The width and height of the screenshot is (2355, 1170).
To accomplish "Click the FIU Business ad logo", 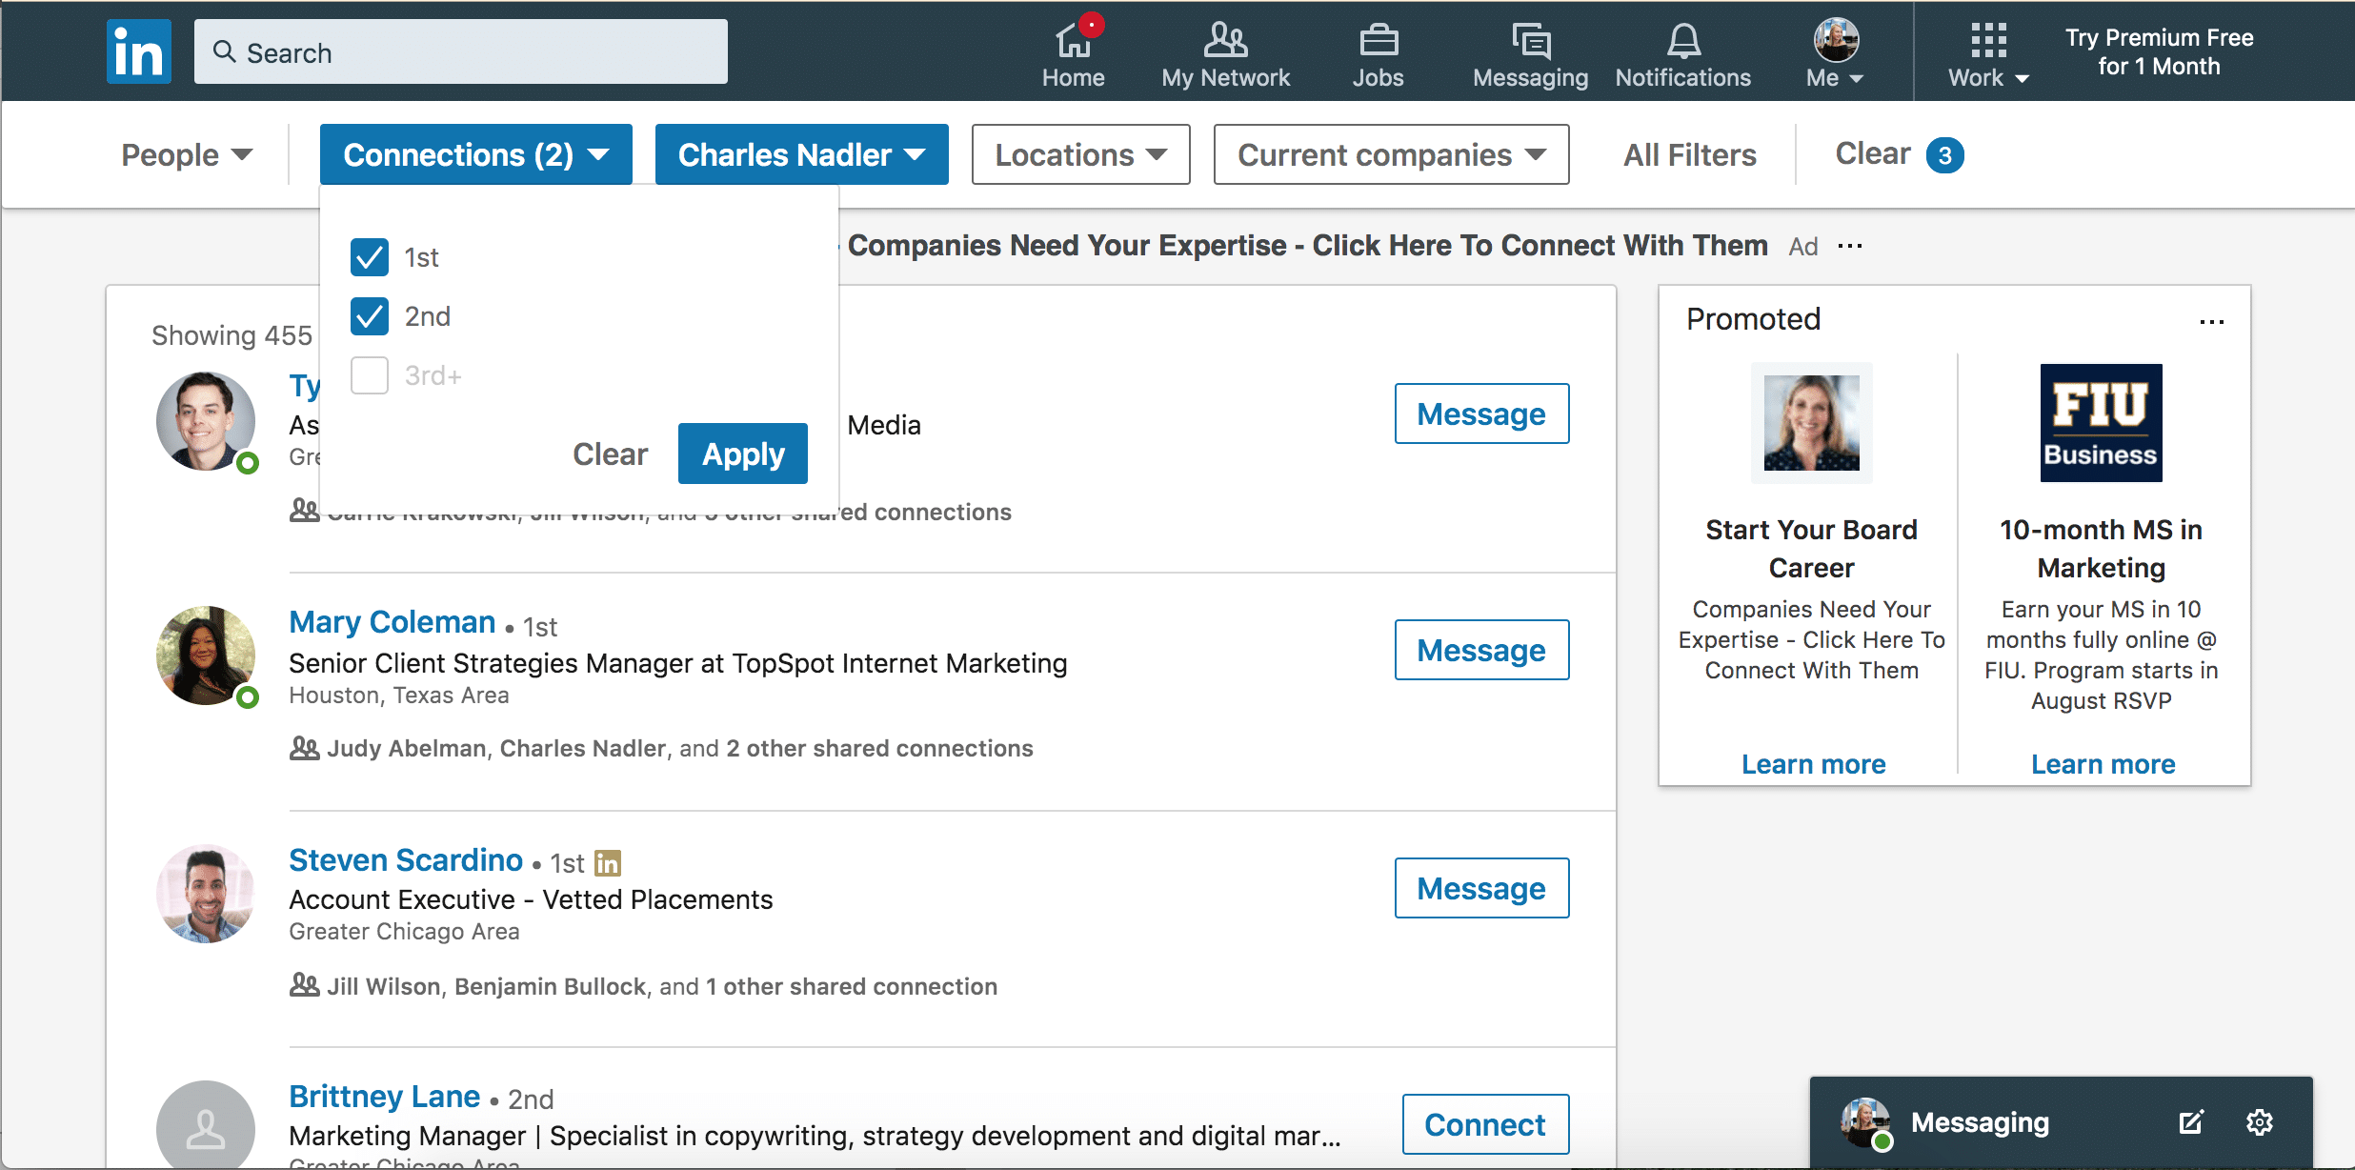I will [x=2102, y=423].
